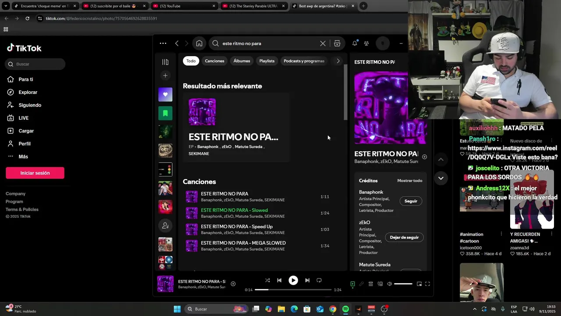This screenshot has height=316, width=561.
Task: Switch to The Stanley Parable browser tab
Action: click(253, 6)
